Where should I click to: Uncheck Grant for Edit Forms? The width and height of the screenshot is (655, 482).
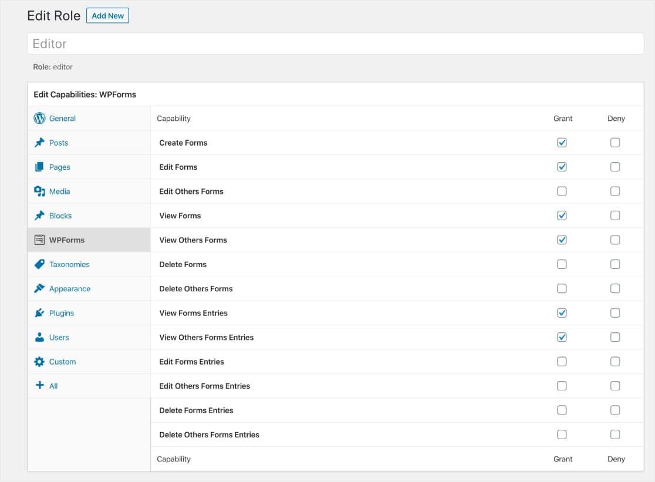point(562,167)
